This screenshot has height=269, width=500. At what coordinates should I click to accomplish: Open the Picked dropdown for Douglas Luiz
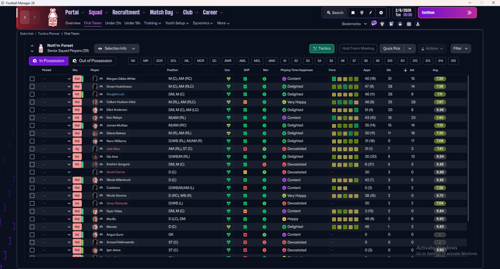(57, 94)
